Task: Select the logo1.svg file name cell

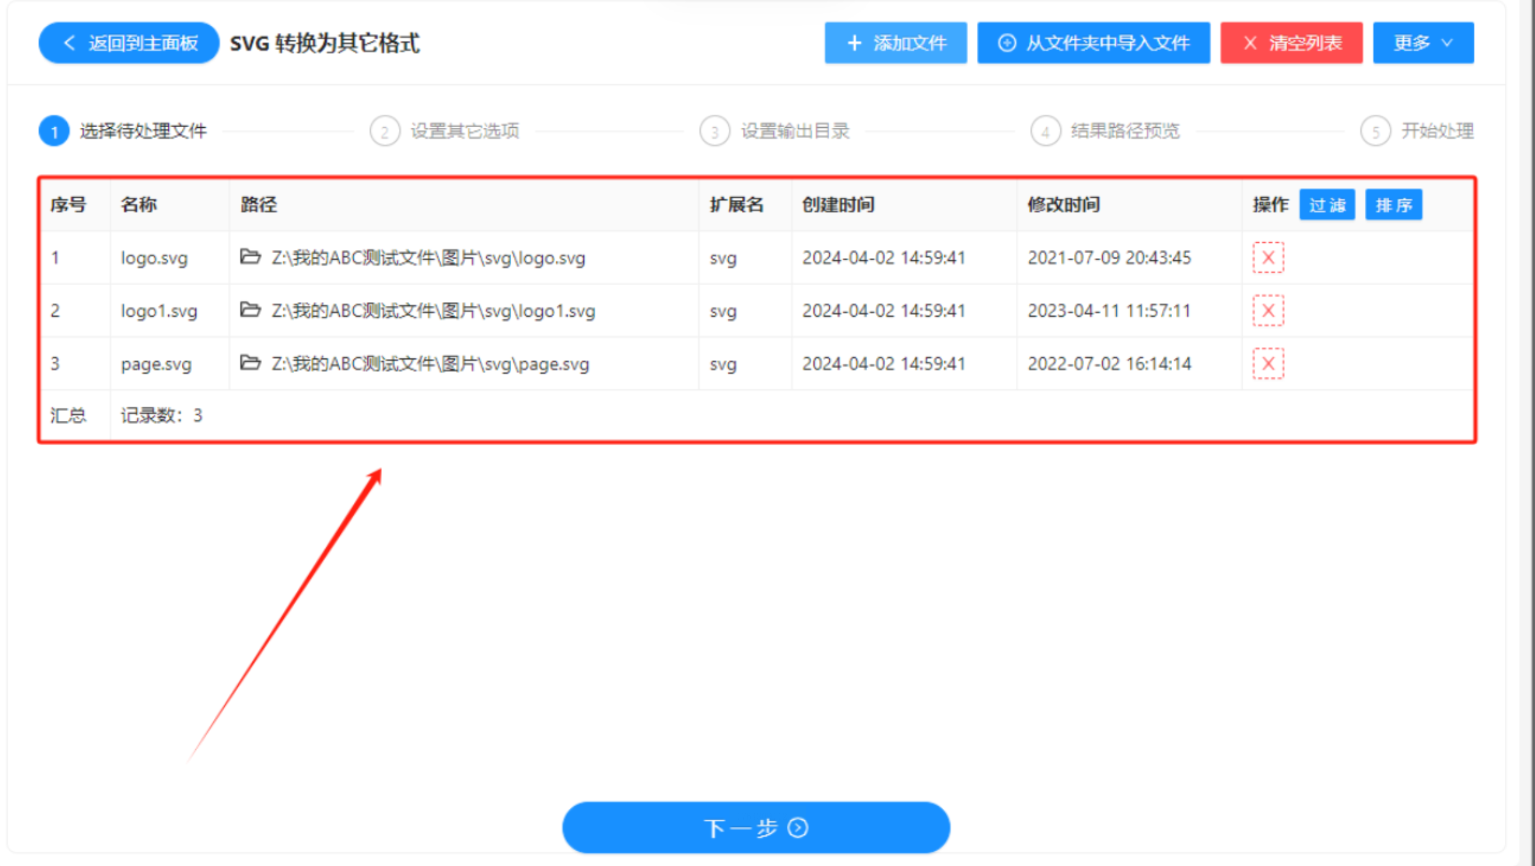Action: click(x=159, y=311)
